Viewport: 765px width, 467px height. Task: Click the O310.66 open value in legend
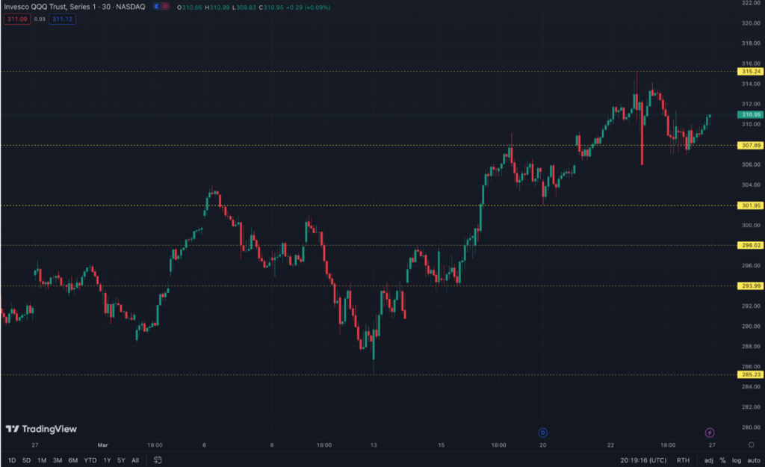pos(189,7)
